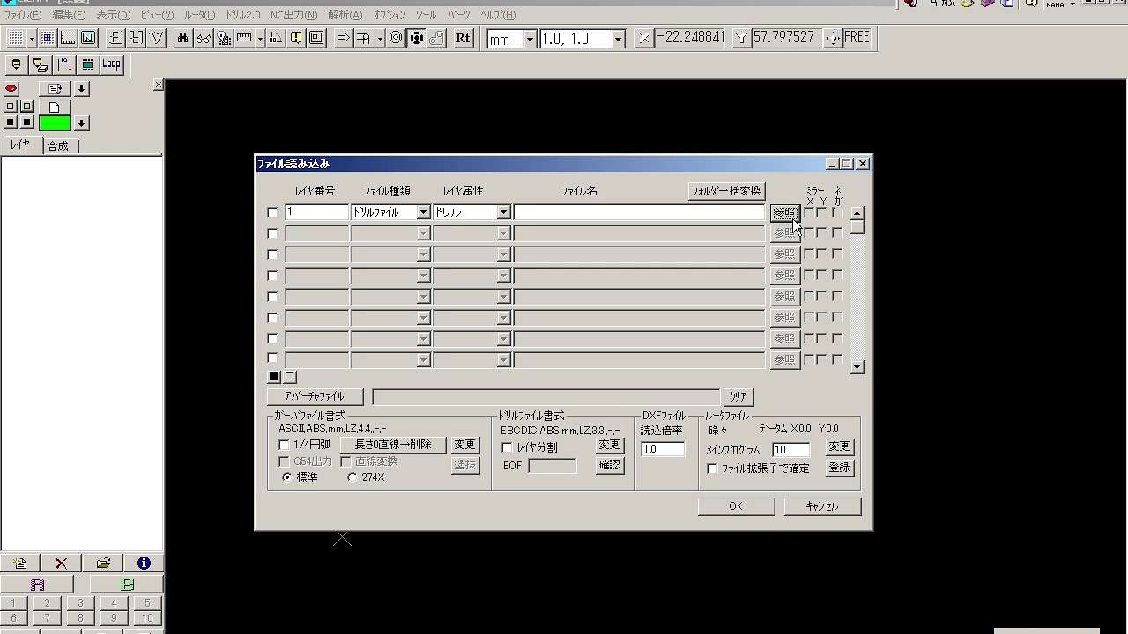This screenshot has height=634, width=1128.
Task: Click the green layer color swatch
Action: pyautogui.click(x=55, y=123)
